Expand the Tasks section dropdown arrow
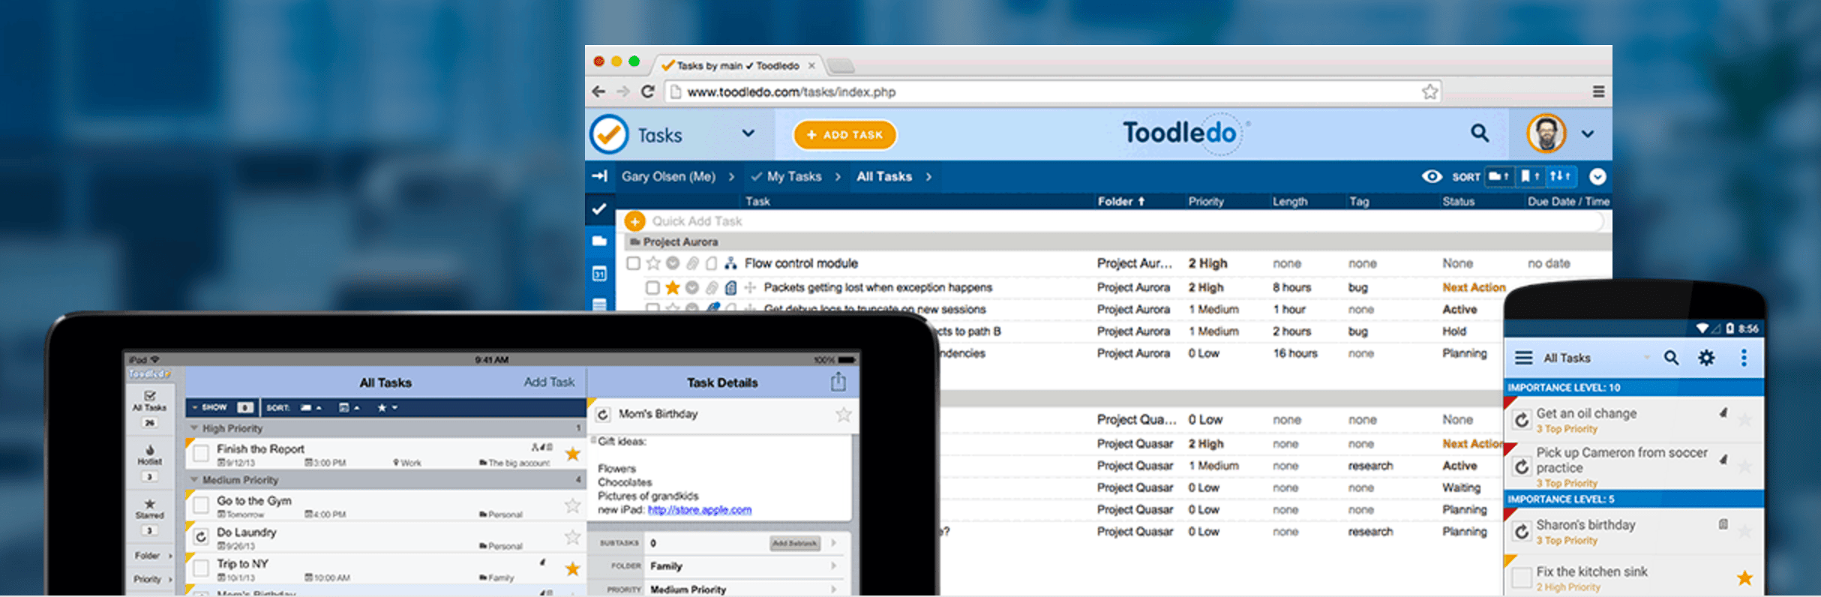The height and width of the screenshot is (597, 1821). click(748, 133)
